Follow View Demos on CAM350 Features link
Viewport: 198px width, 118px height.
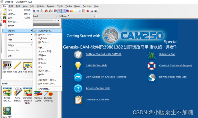click(x=106, y=77)
